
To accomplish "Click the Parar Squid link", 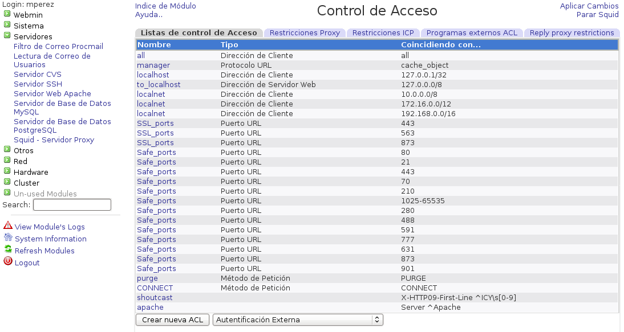I will coord(597,15).
